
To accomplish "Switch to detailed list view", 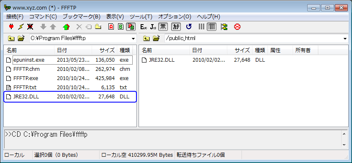I will pos(211,27).
